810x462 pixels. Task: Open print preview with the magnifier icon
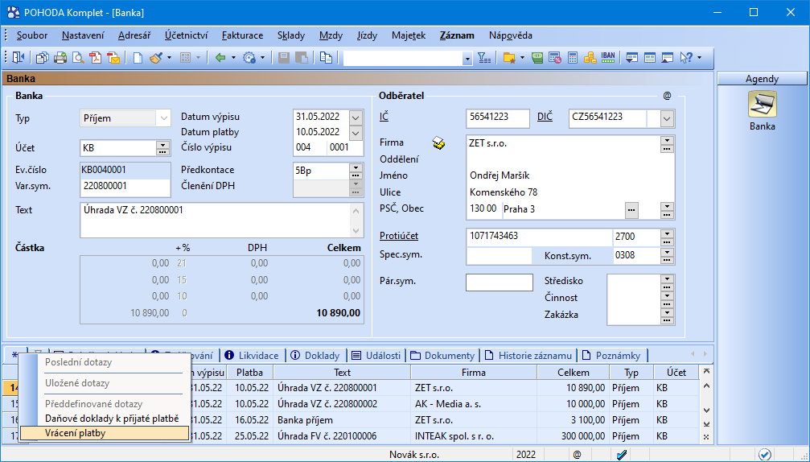[78, 58]
